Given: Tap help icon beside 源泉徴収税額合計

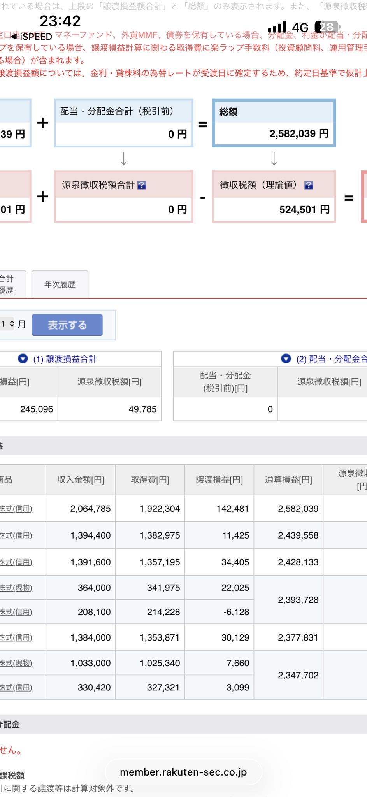Looking at the screenshot, I should point(142,185).
